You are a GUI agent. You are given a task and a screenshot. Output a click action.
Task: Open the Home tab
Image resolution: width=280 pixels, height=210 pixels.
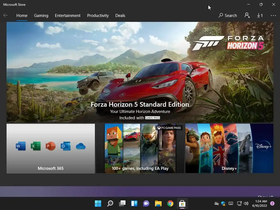(x=22, y=16)
